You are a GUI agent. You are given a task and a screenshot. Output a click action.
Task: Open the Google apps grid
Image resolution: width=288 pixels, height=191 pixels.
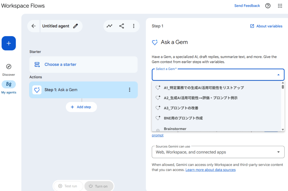280,6
